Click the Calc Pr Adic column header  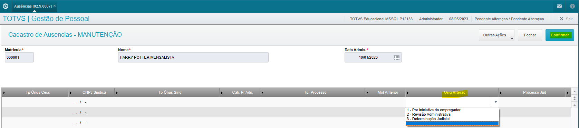(x=242, y=92)
